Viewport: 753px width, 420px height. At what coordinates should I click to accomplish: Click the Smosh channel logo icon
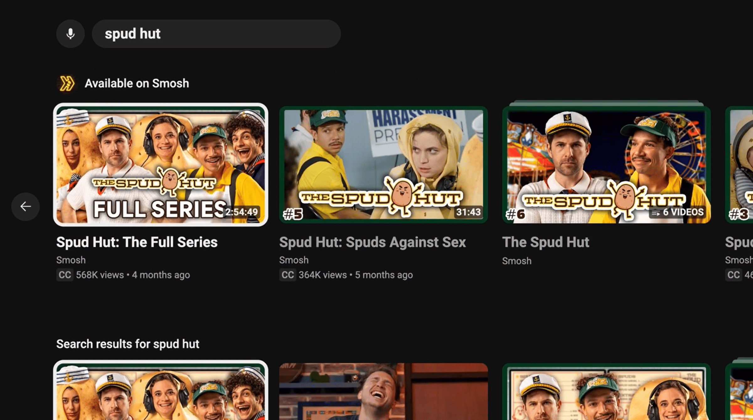(67, 83)
